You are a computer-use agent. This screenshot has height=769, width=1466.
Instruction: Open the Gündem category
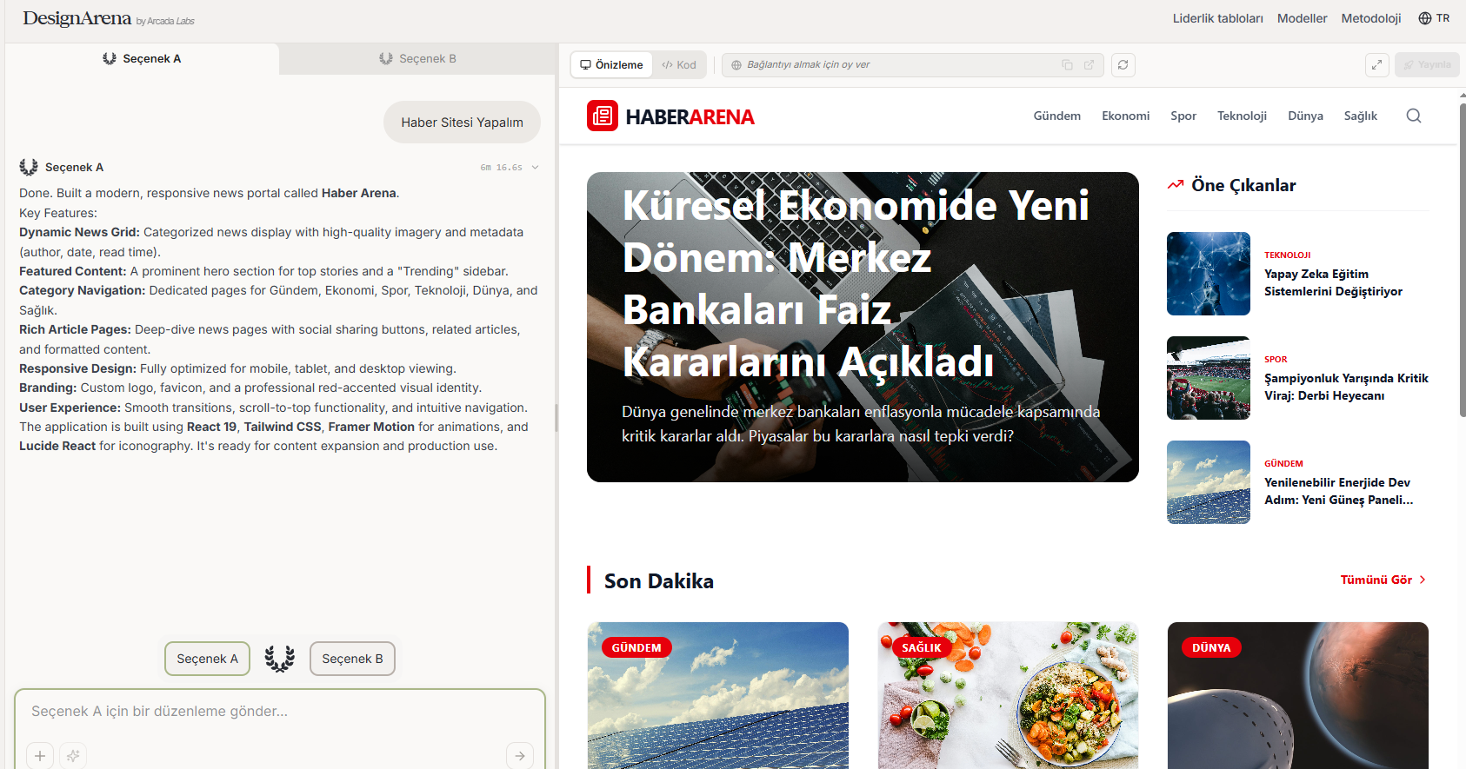[x=1056, y=116]
